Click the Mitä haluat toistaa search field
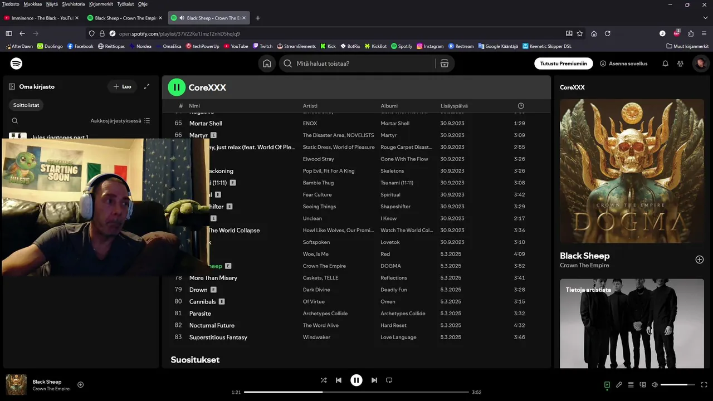The width and height of the screenshot is (713, 401). 356,63
